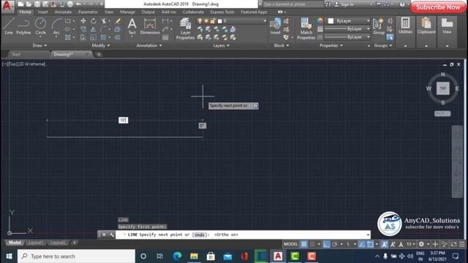Click the Windows taskbar search box
Image resolution: width=468 pixels, height=263 pixels.
76,256
